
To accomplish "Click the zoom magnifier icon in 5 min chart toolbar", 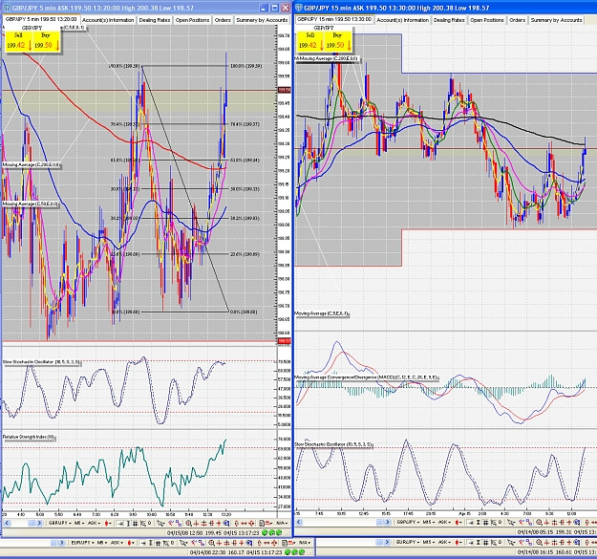I will click(x=188, y=524).
